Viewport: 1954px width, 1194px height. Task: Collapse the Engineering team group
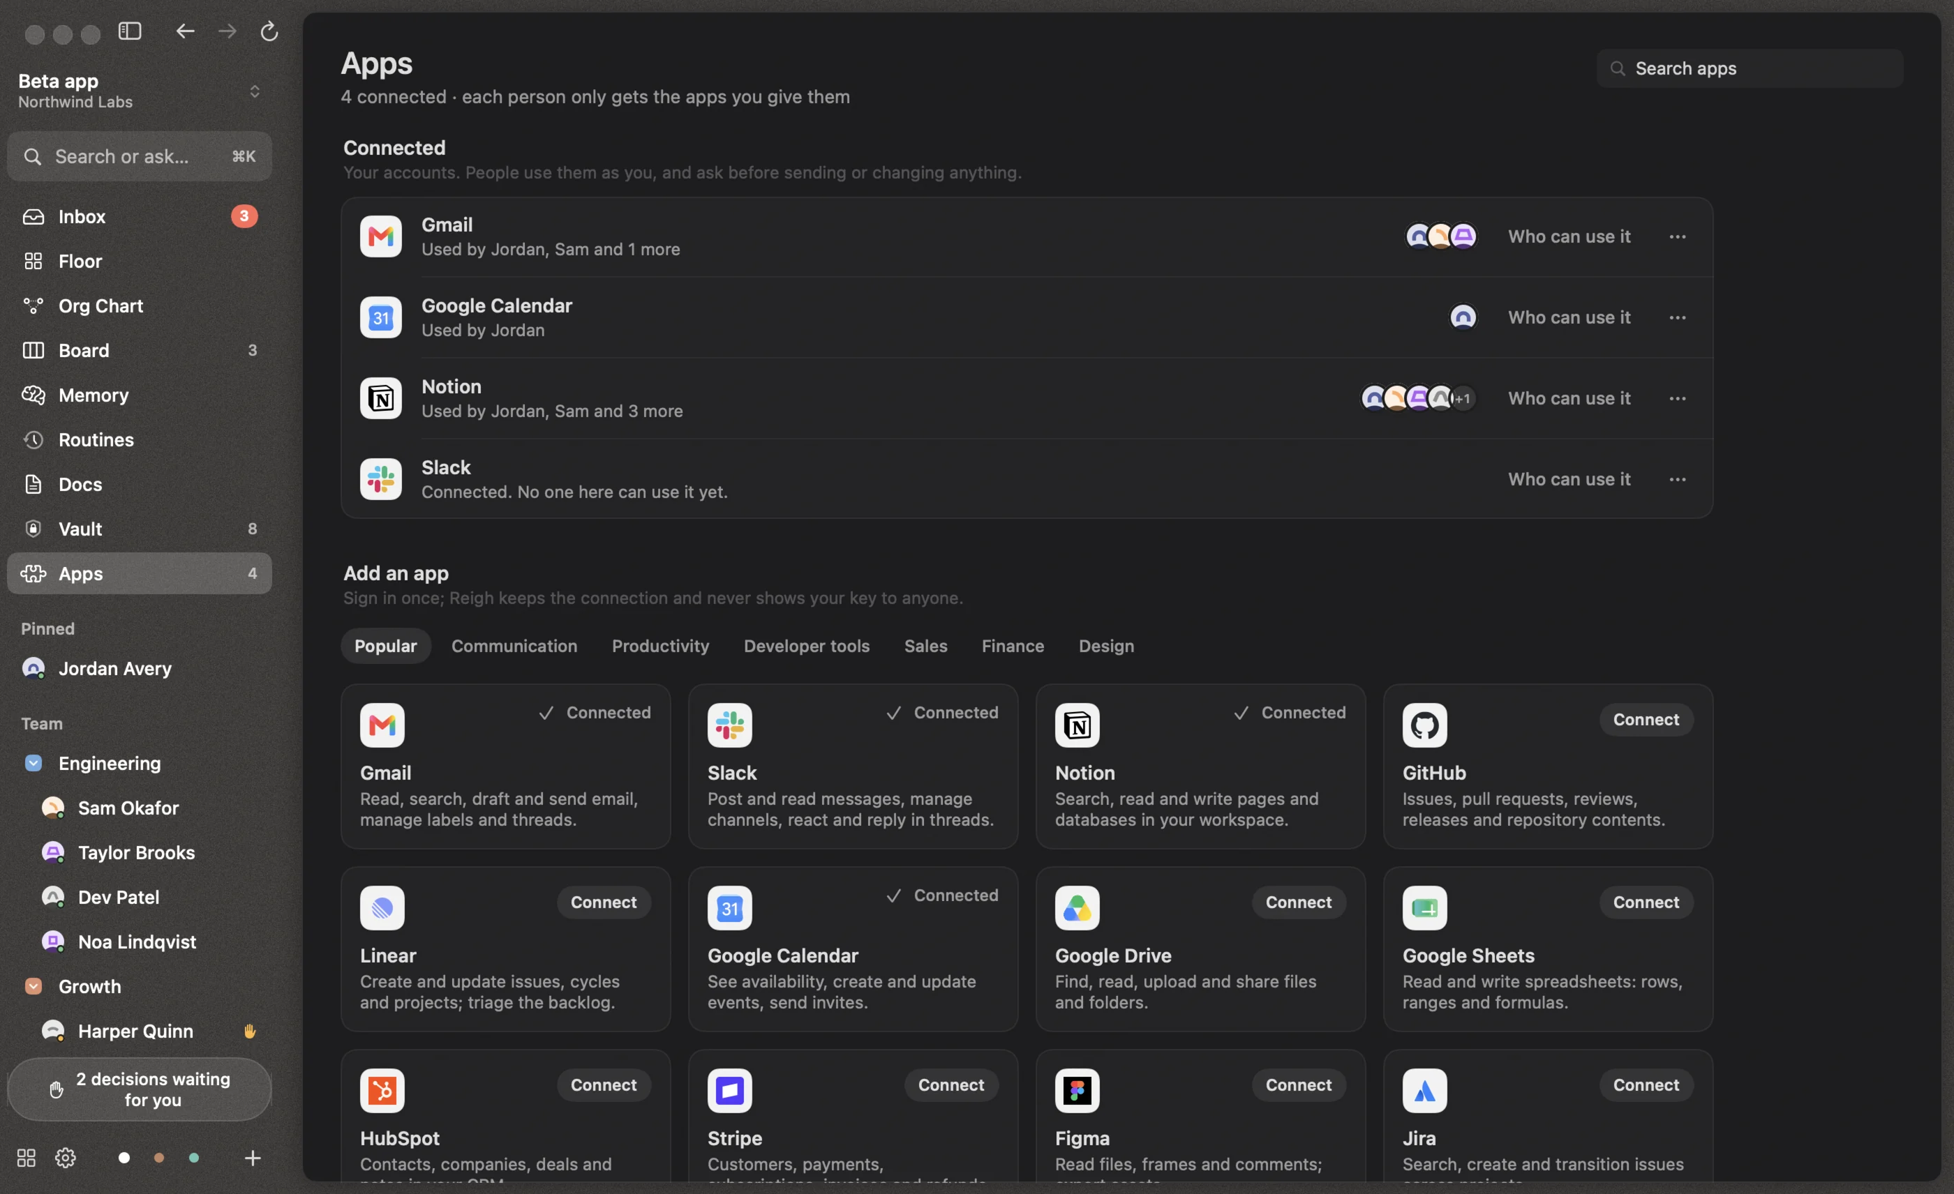tap(33, 763)
